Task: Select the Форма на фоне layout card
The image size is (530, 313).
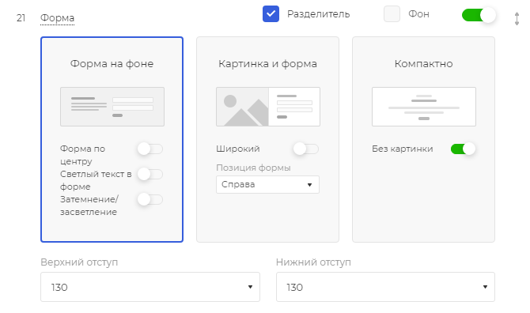Action: (x=112, y=139)
